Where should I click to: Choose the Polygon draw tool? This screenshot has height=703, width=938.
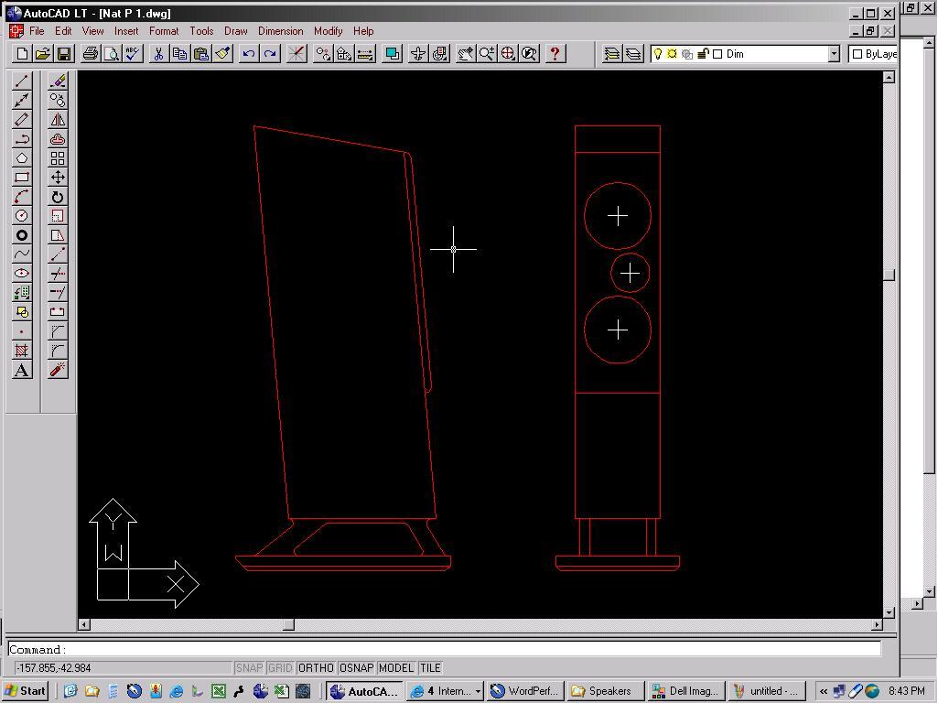[22, 158]
